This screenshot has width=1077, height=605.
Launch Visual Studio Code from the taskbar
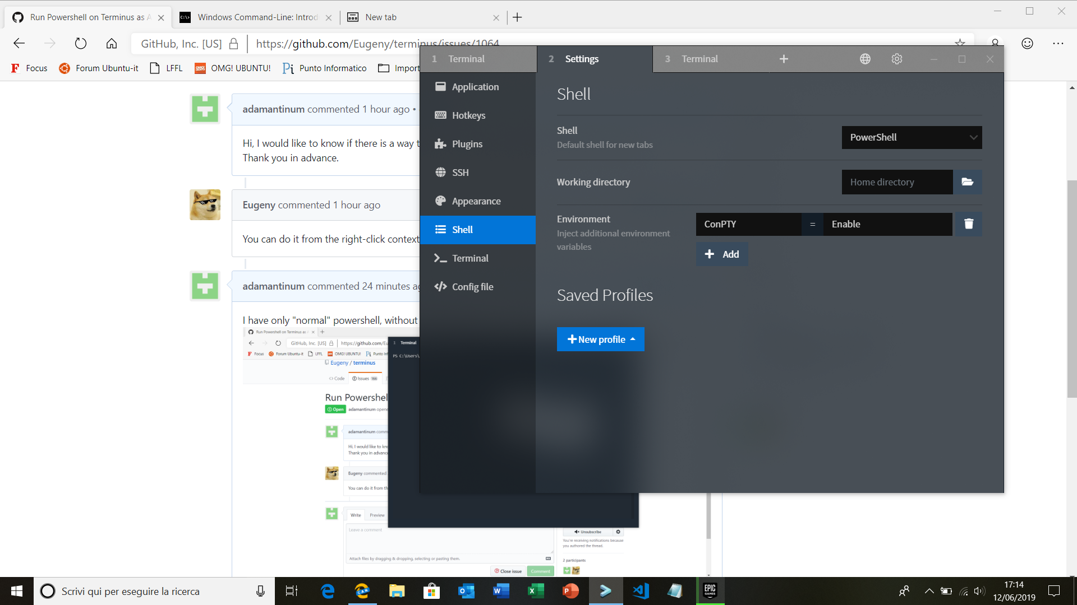[640, 591]
